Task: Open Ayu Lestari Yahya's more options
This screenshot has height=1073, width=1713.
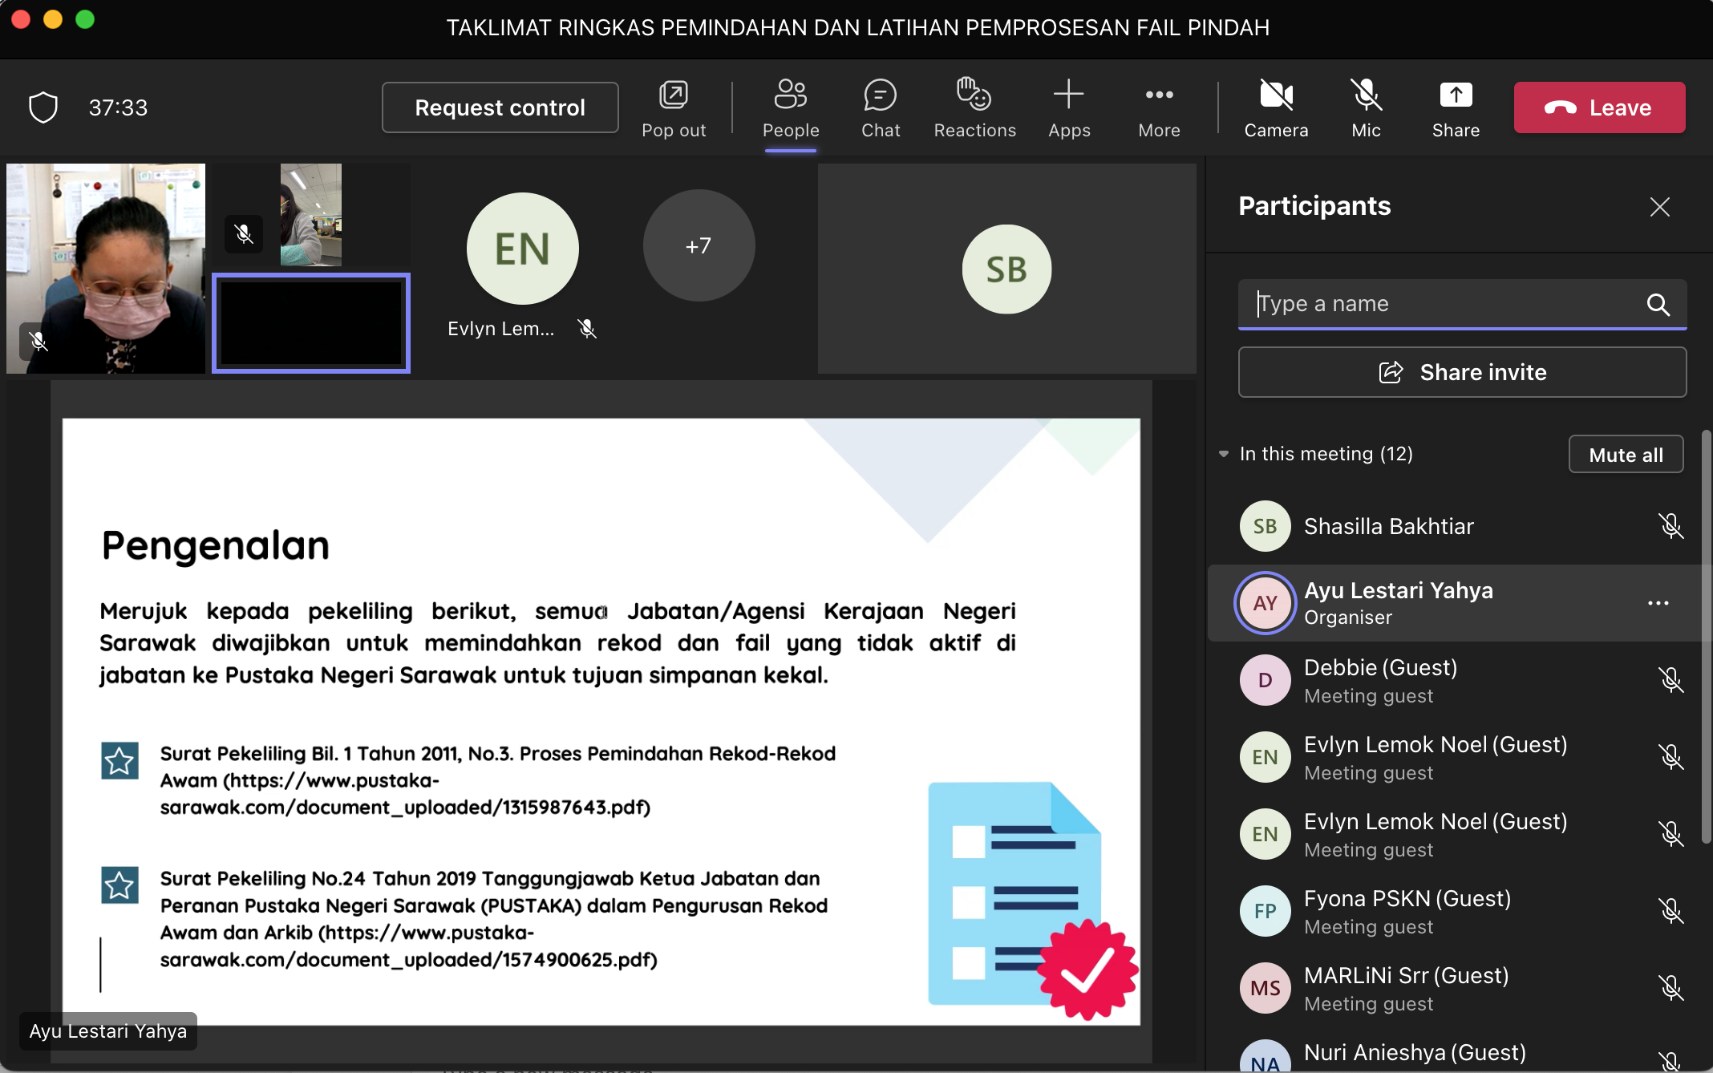Action: [x=1658, y=603]
